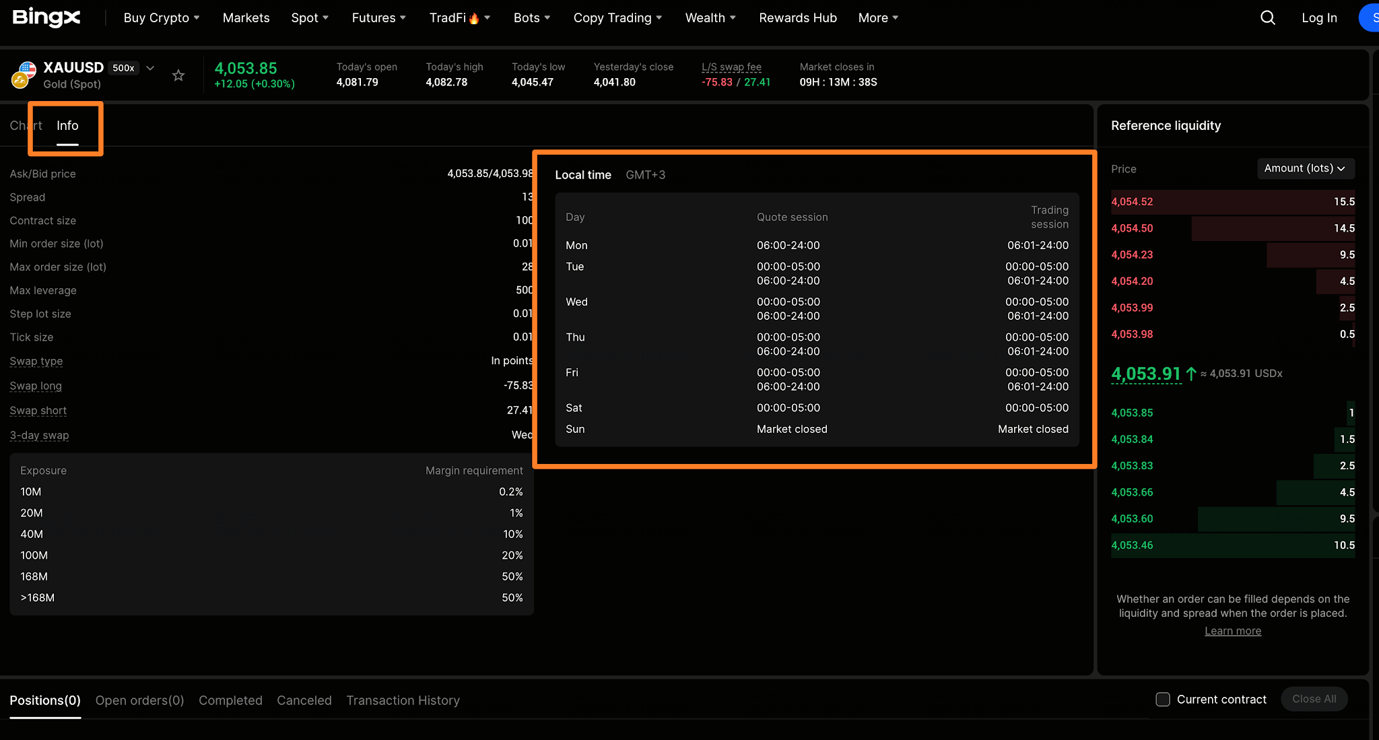Open the Learn more link
Viewport: 1379px width, 740px height.
pos(1233,631)
